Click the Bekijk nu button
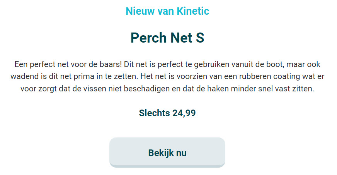Image resolution: width=337 pixels, height=175 pixels. (167, 153)
